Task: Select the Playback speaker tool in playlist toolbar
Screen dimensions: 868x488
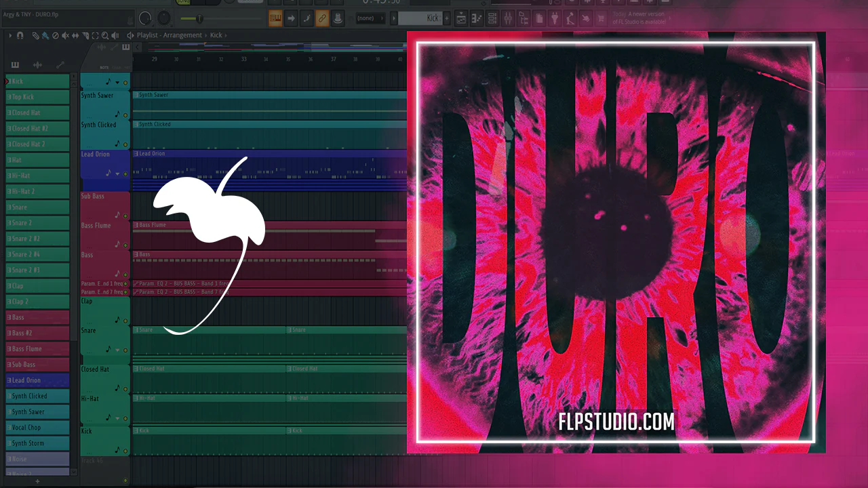Action: tap(115, 35)
